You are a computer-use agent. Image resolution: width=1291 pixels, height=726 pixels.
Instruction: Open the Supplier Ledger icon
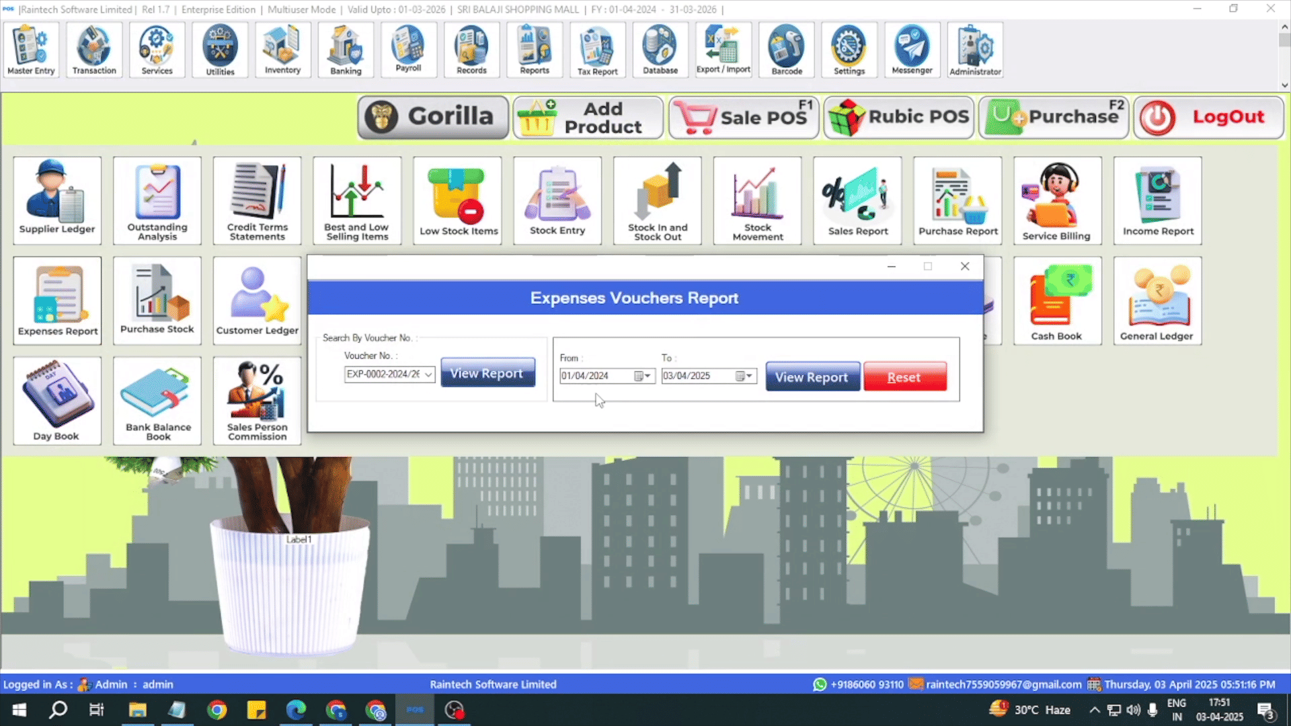tap(57, 199)
